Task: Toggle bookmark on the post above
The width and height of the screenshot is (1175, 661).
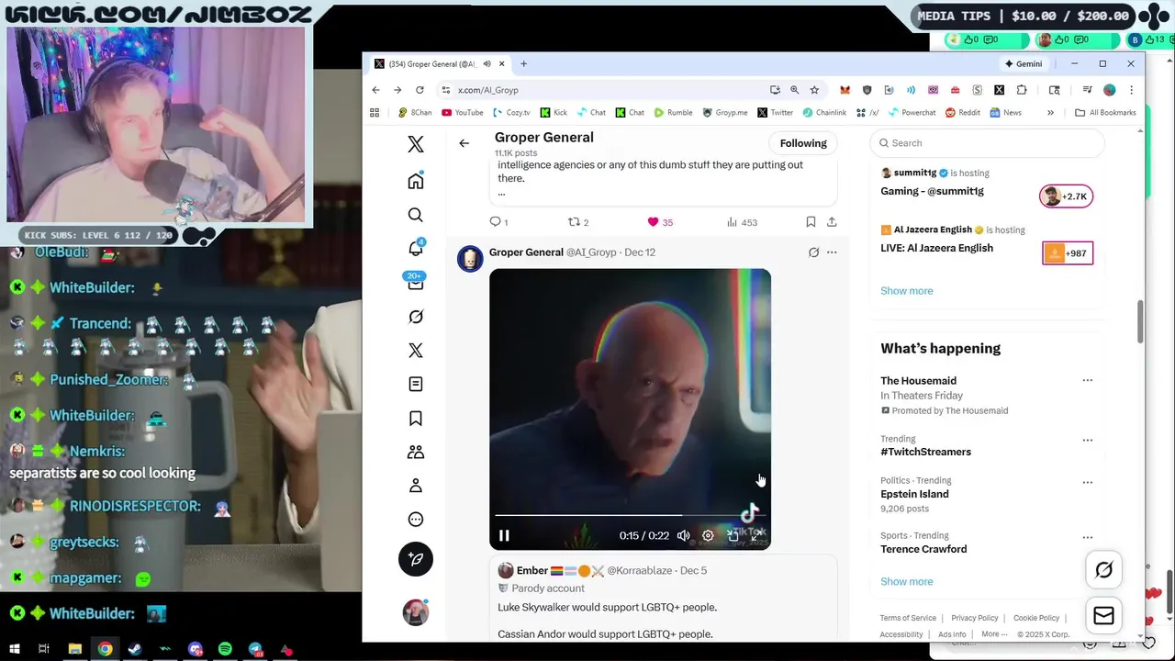Action: click(x=811, y=222)
